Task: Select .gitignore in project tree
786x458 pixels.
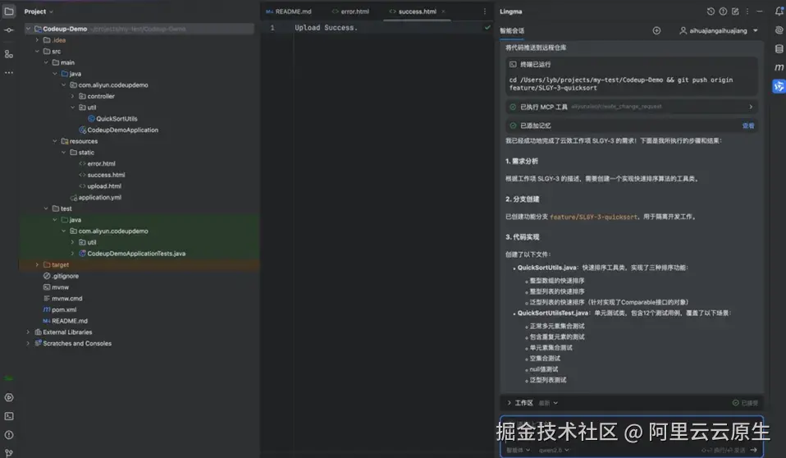Action: click(x=65, y=276)
